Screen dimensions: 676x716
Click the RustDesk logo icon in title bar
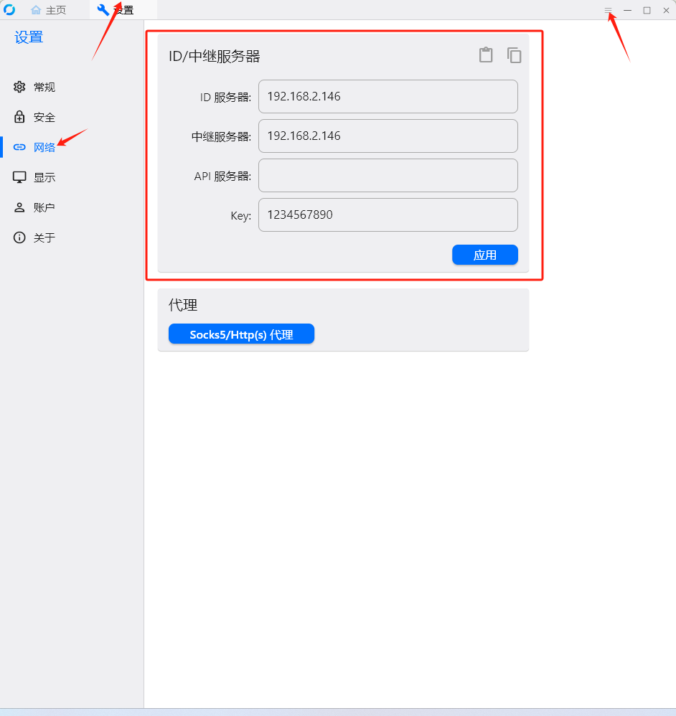[x=9, y=9]
